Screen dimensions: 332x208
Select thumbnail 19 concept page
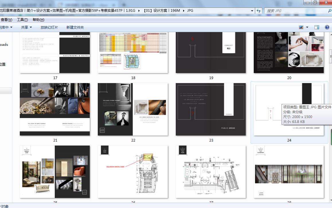tap(211, 52)
